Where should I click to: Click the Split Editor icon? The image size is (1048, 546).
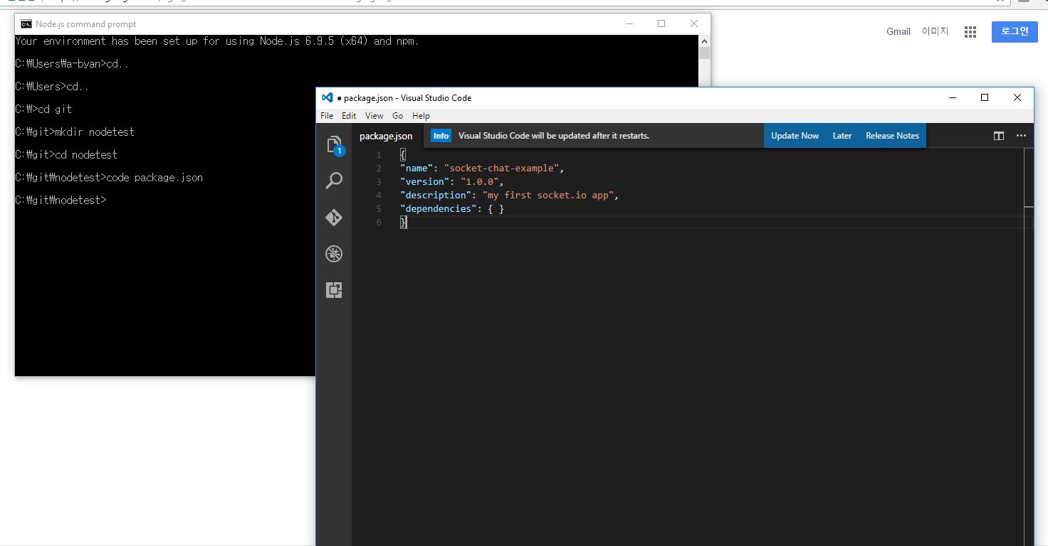pyautogui.click(x=999, y=136)
